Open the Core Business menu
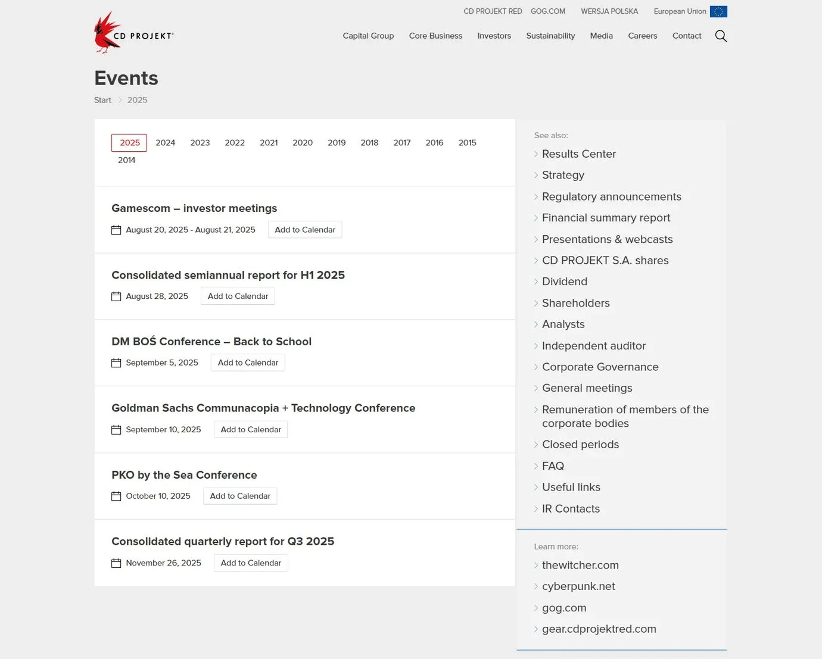822x659 pixels. [x=435, y=36]
